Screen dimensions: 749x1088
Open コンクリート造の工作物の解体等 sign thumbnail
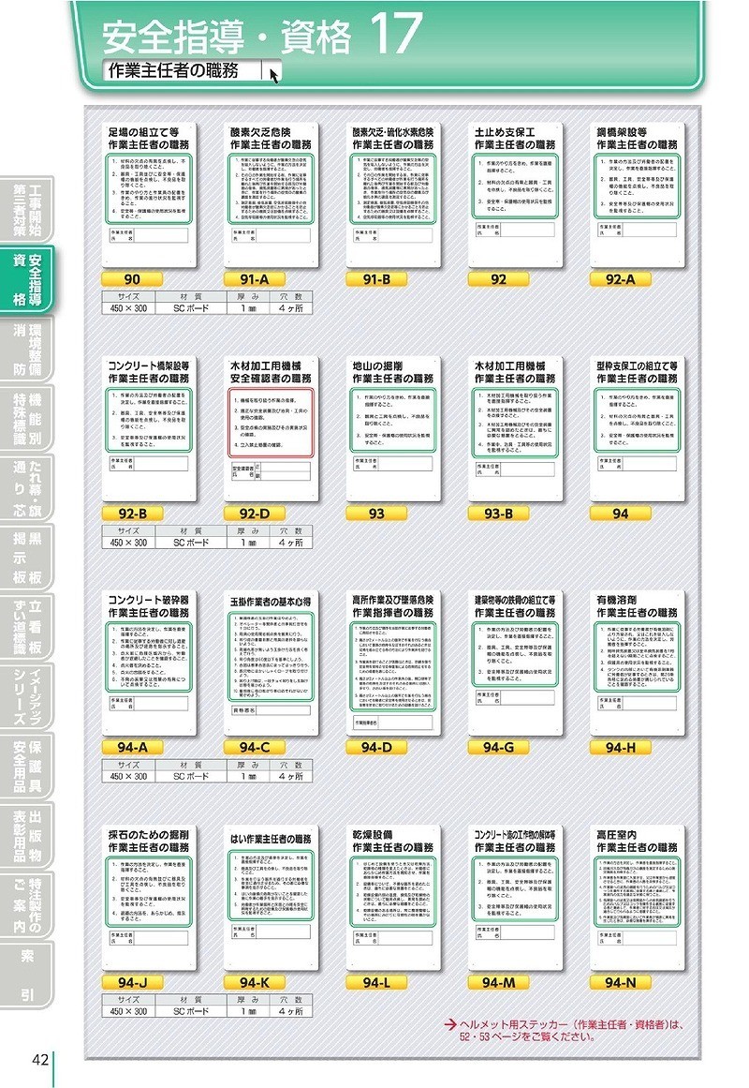[x=515, y=897]
